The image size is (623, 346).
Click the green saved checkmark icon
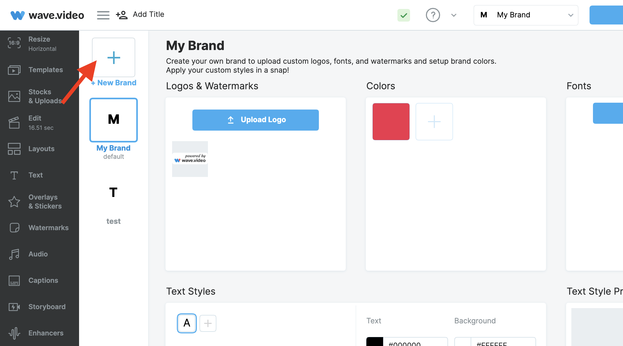click(x=404, y=15)
